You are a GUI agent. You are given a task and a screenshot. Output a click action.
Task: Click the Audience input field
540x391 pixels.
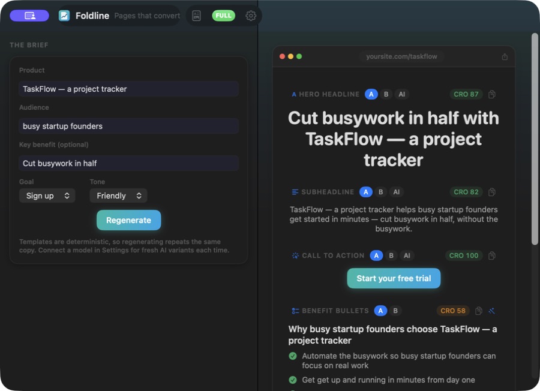[x=129, y=127]
